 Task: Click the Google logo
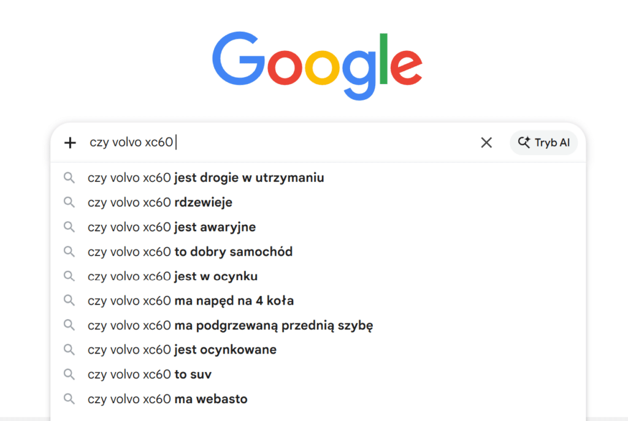[317, 66]
